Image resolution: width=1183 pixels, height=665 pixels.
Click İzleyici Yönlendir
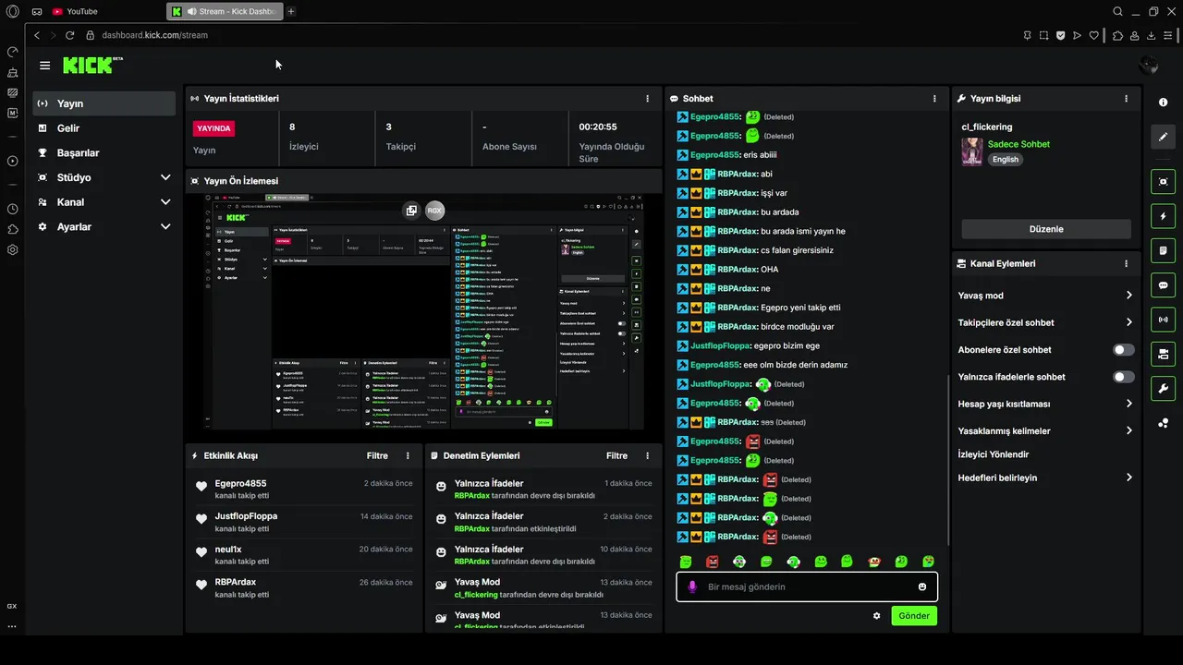tap(994, 454)
